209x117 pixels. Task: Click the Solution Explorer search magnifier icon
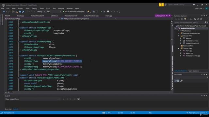(x=205, y=22)
